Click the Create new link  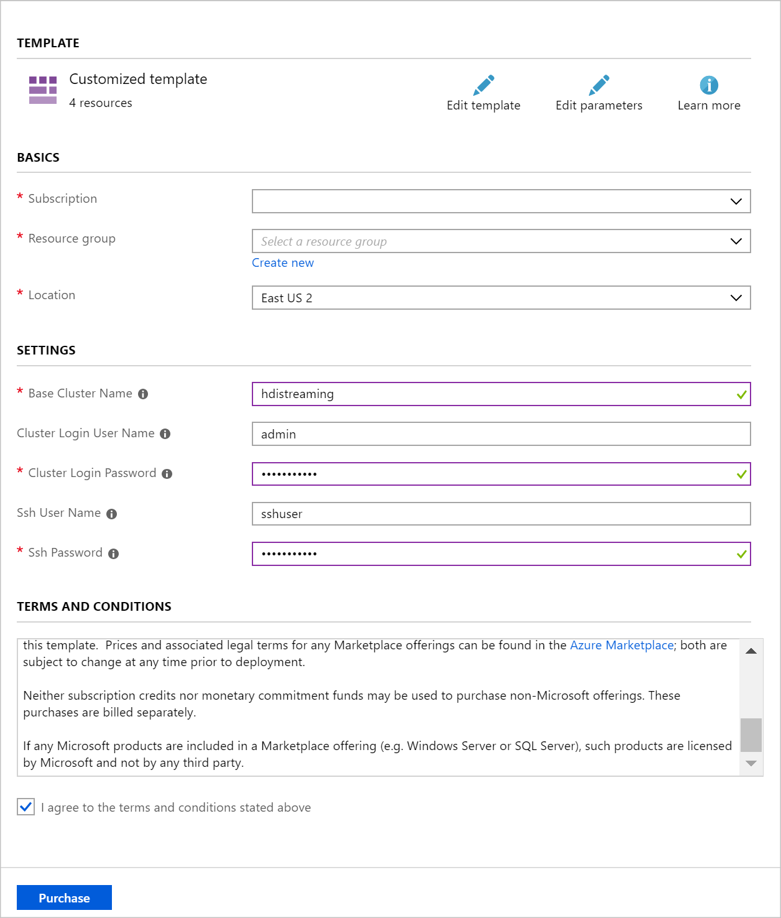tap(283, 263)
